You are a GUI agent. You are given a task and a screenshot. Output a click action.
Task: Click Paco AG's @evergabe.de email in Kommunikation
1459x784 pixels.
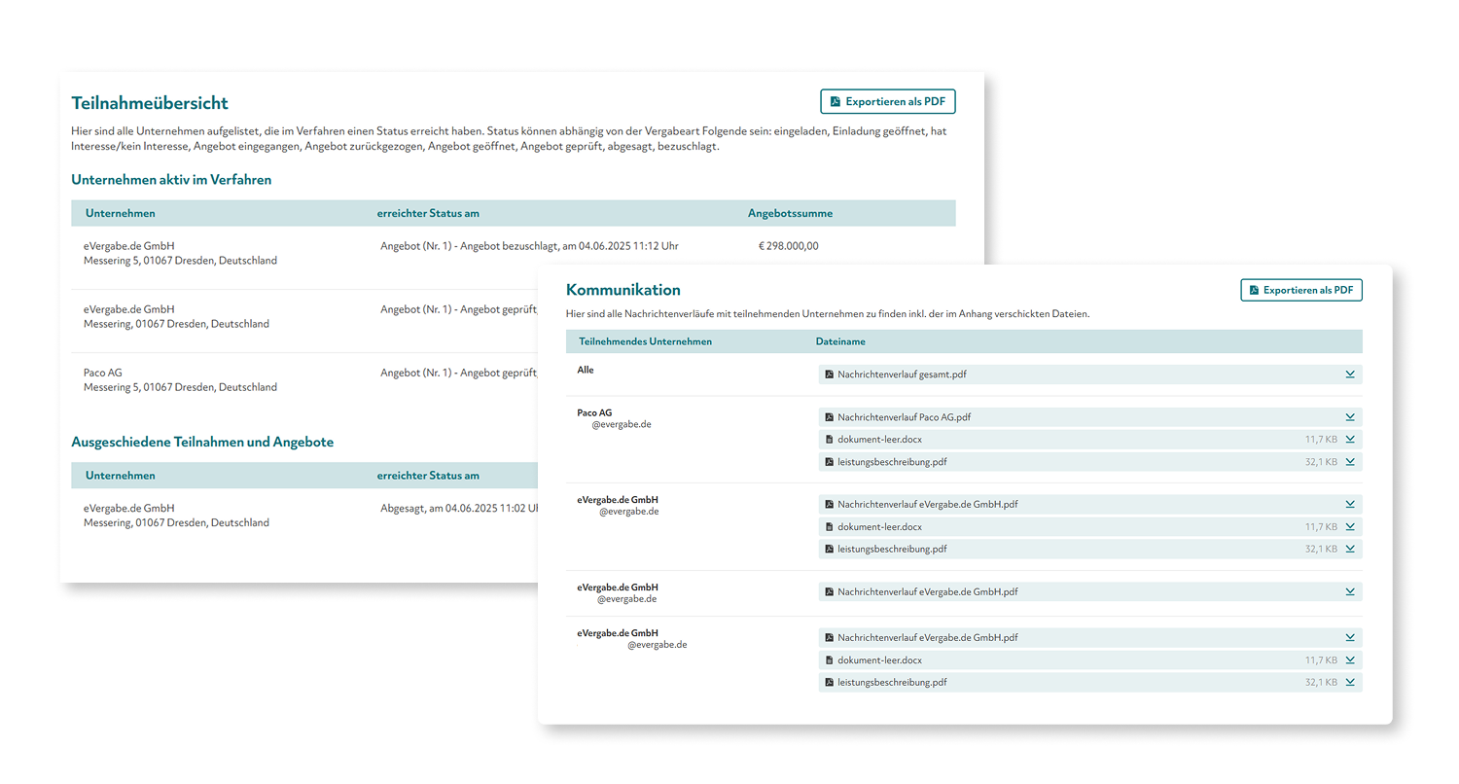coord(621,424)
